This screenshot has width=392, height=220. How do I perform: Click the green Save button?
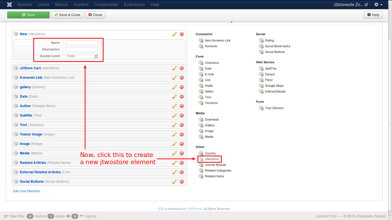coord(28,15)
